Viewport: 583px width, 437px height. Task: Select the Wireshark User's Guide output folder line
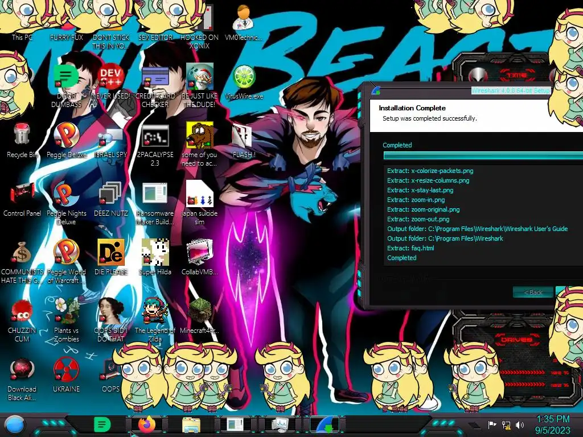click(x=478, y=229)
